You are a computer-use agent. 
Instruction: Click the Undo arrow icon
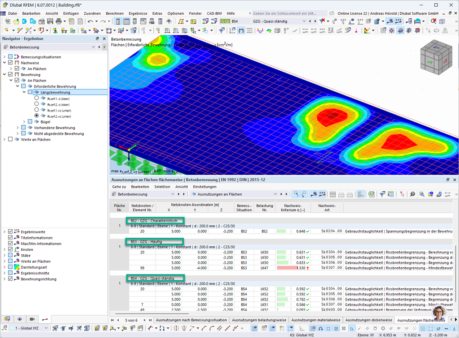coord(91,21)
